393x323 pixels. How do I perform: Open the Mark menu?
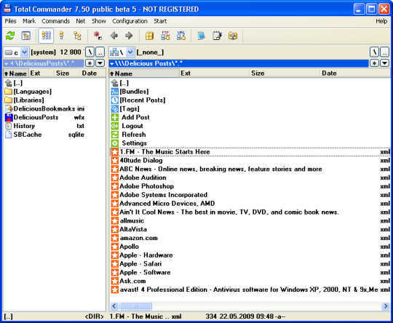coord(29,21)
